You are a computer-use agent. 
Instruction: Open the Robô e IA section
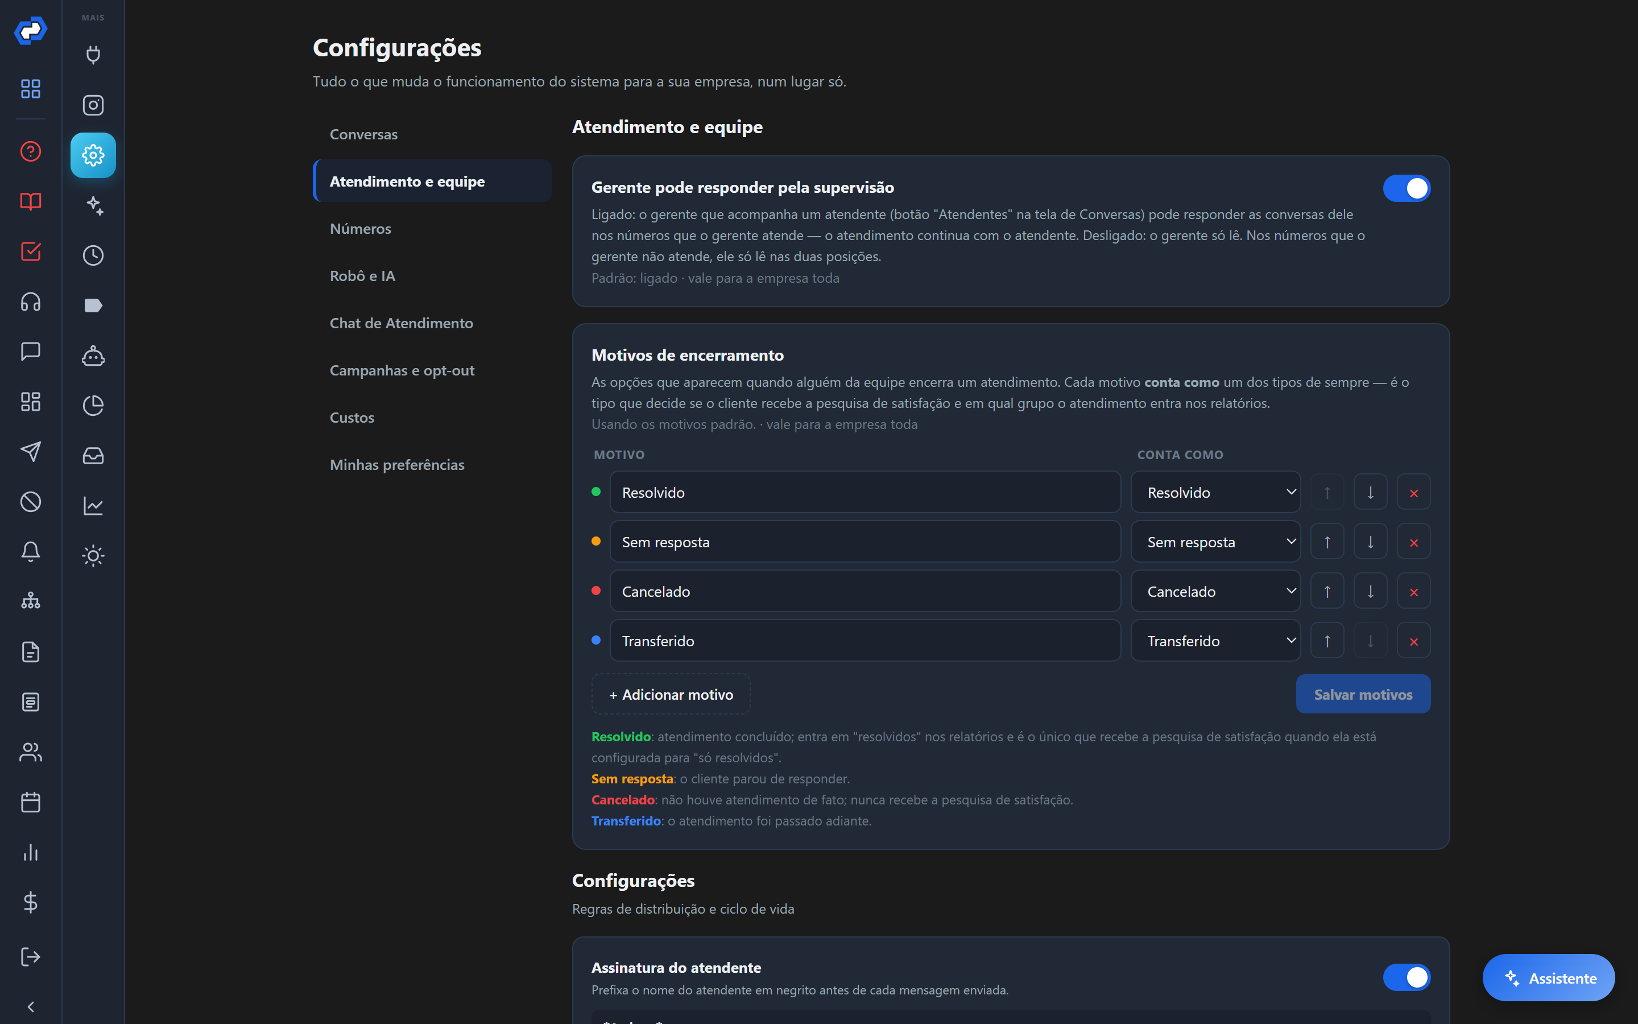point(432,276)
